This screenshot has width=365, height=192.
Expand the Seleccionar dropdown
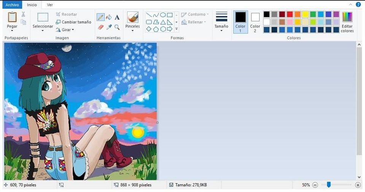pyautogui.click(x=43, y=30)
